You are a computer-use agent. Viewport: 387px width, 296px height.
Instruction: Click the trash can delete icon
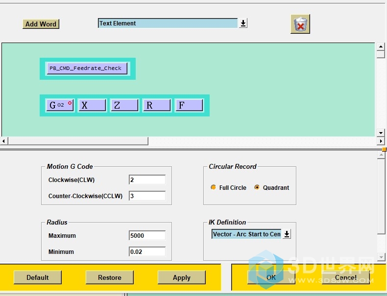click(x=300, y=24)
